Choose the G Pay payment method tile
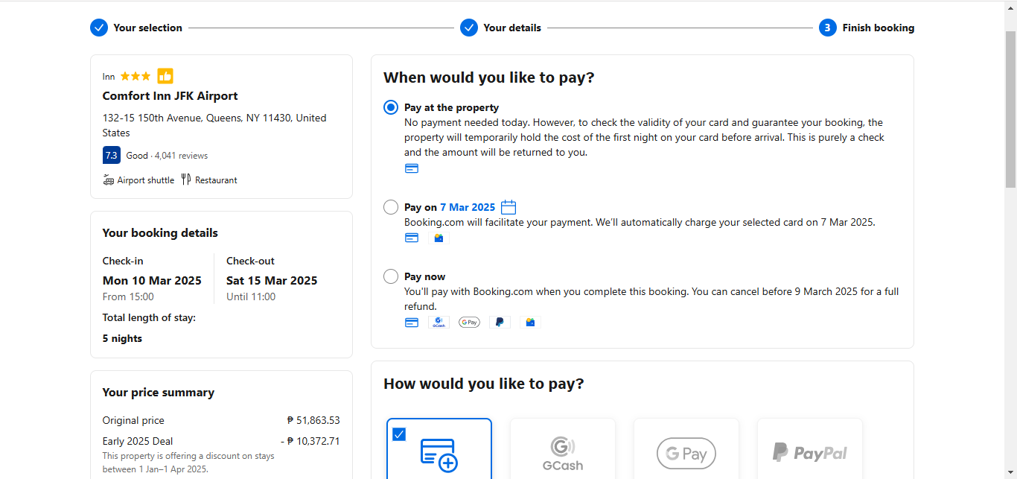Image resolution: width=1017 pixels, height=479 pixels. pyautogui.click(x=686, y=448)
